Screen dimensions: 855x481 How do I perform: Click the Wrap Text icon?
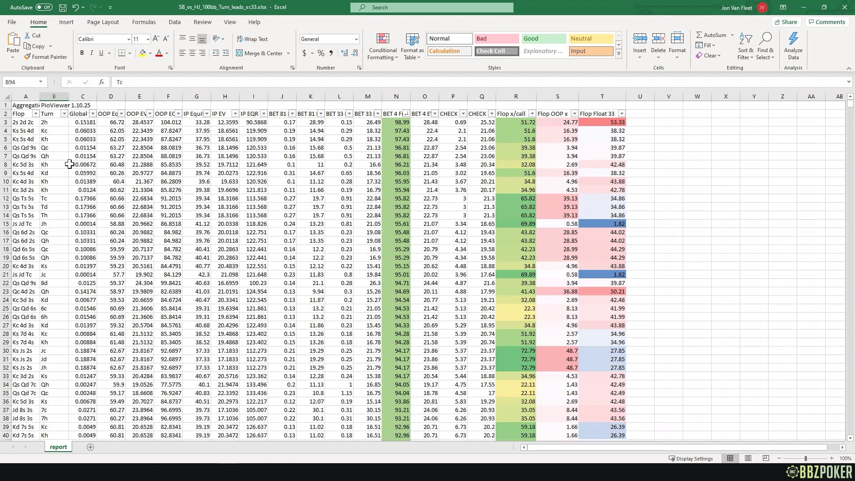click(x=240, y=39)
